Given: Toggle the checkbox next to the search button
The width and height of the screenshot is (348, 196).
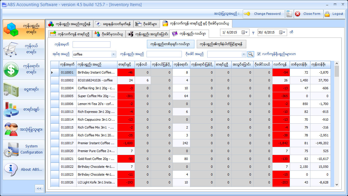Looking at the screenshot, I should point(259,54).
